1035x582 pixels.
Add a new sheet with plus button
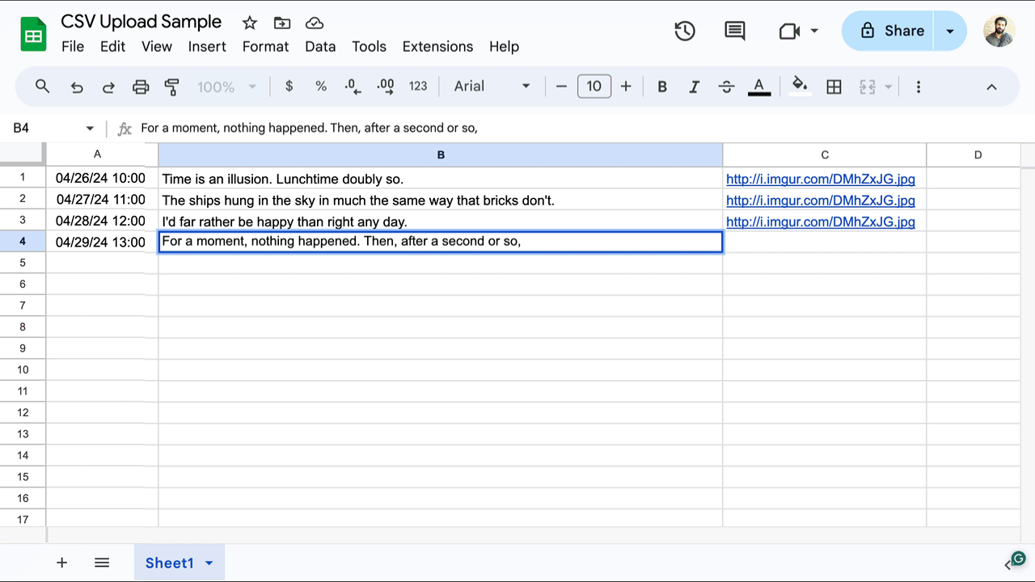coord(62,563)
